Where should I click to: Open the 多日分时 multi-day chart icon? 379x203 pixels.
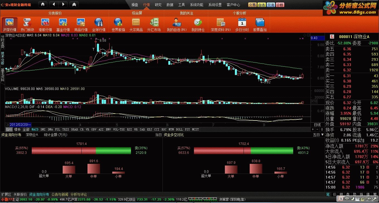pyautogui.click(x=242, y=25)
